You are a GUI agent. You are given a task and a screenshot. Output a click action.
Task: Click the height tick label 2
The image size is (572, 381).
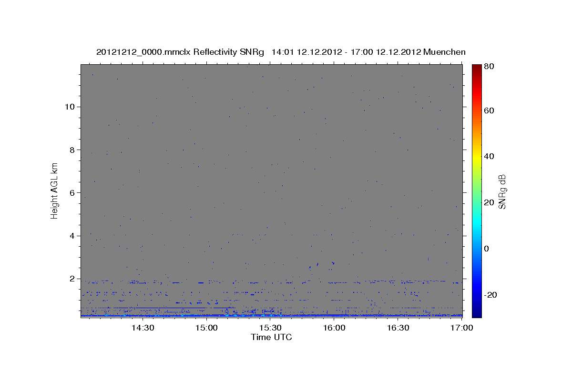point(73,279)
